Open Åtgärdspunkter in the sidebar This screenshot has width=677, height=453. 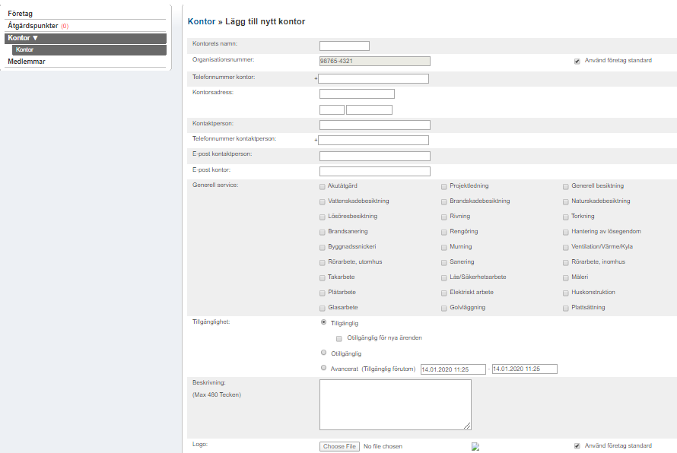coord(33,26)
